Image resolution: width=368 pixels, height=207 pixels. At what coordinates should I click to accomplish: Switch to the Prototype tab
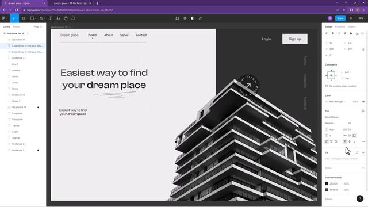[340, 27]
